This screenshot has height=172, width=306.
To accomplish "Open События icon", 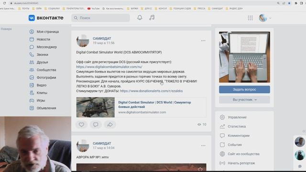I will click(222, 145).
